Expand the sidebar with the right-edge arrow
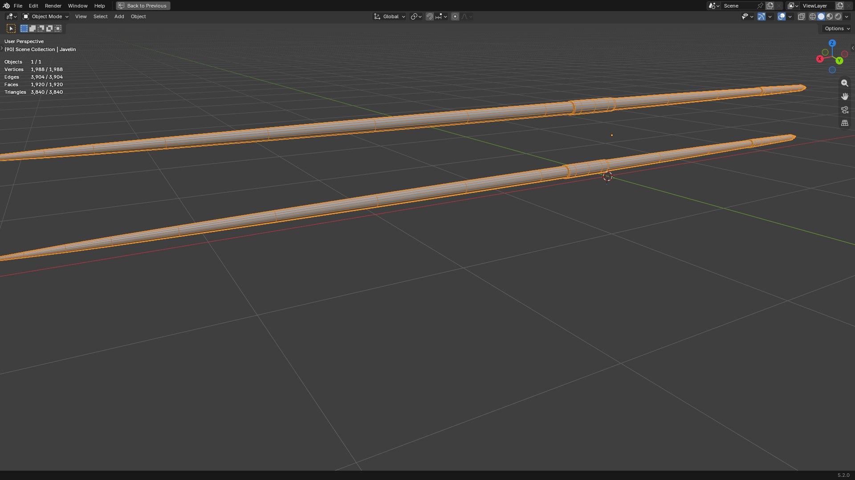 click(x=852, y=48)
